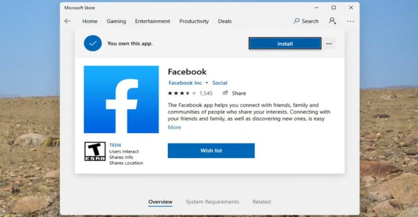
Task: Switch to System Requirements tab
Action: click(213, 202)
